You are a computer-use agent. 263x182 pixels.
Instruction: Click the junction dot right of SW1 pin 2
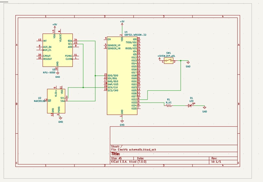pyautogui.click(x=181, y=60)
